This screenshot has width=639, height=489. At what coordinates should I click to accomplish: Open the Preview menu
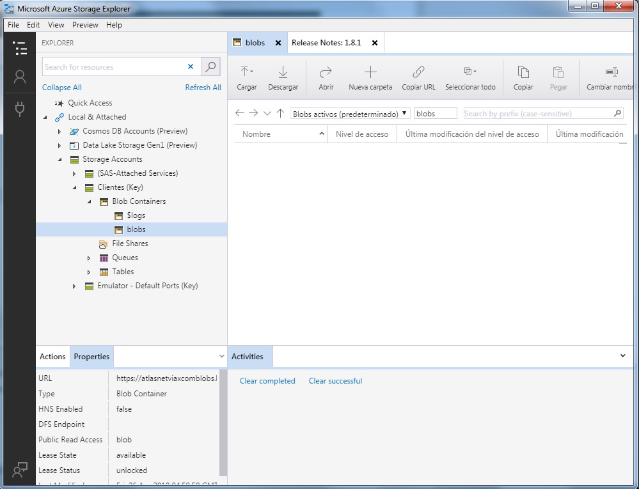(x=85, y=25)
